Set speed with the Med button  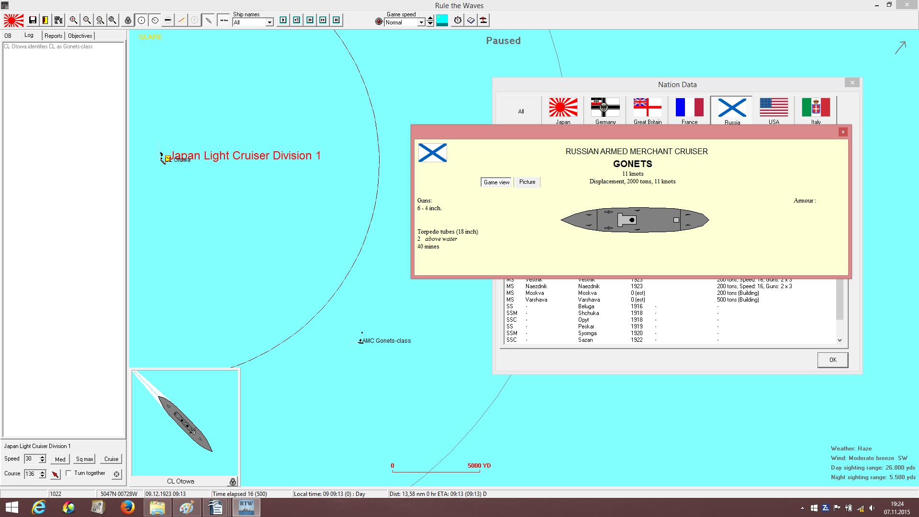[60, 459]
